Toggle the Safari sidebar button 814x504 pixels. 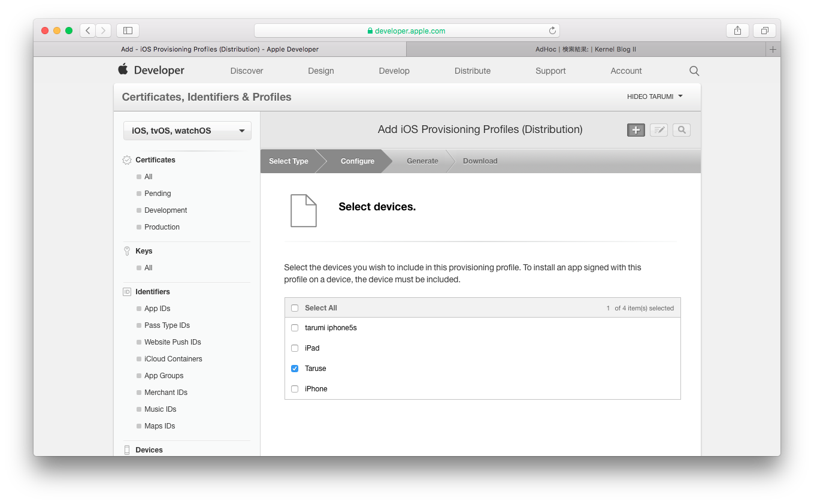click(128, 31)
